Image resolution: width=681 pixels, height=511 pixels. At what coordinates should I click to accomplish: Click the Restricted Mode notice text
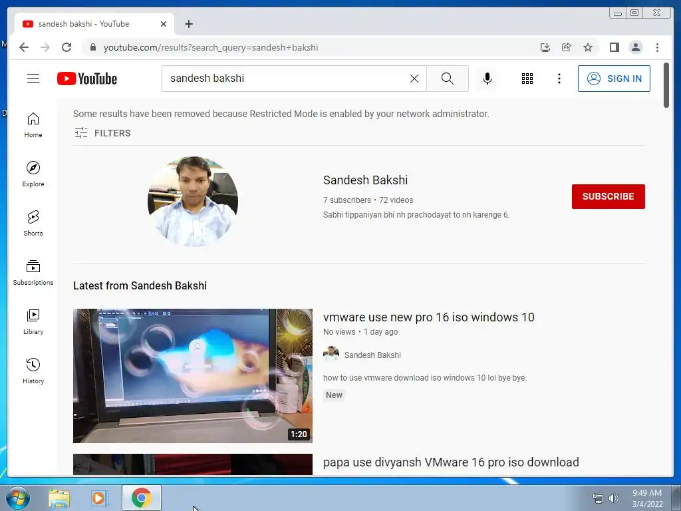[281, 114]
